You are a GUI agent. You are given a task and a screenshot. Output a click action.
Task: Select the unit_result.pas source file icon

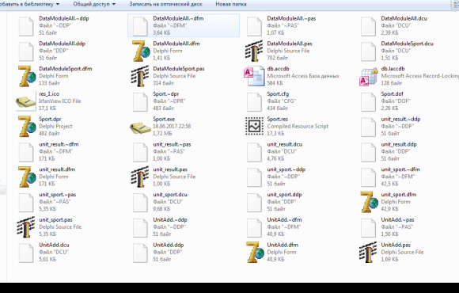140,177
